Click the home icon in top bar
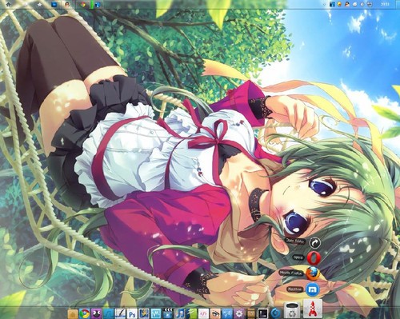Screen dimensions: 400x319 click(x=9, y=4)
